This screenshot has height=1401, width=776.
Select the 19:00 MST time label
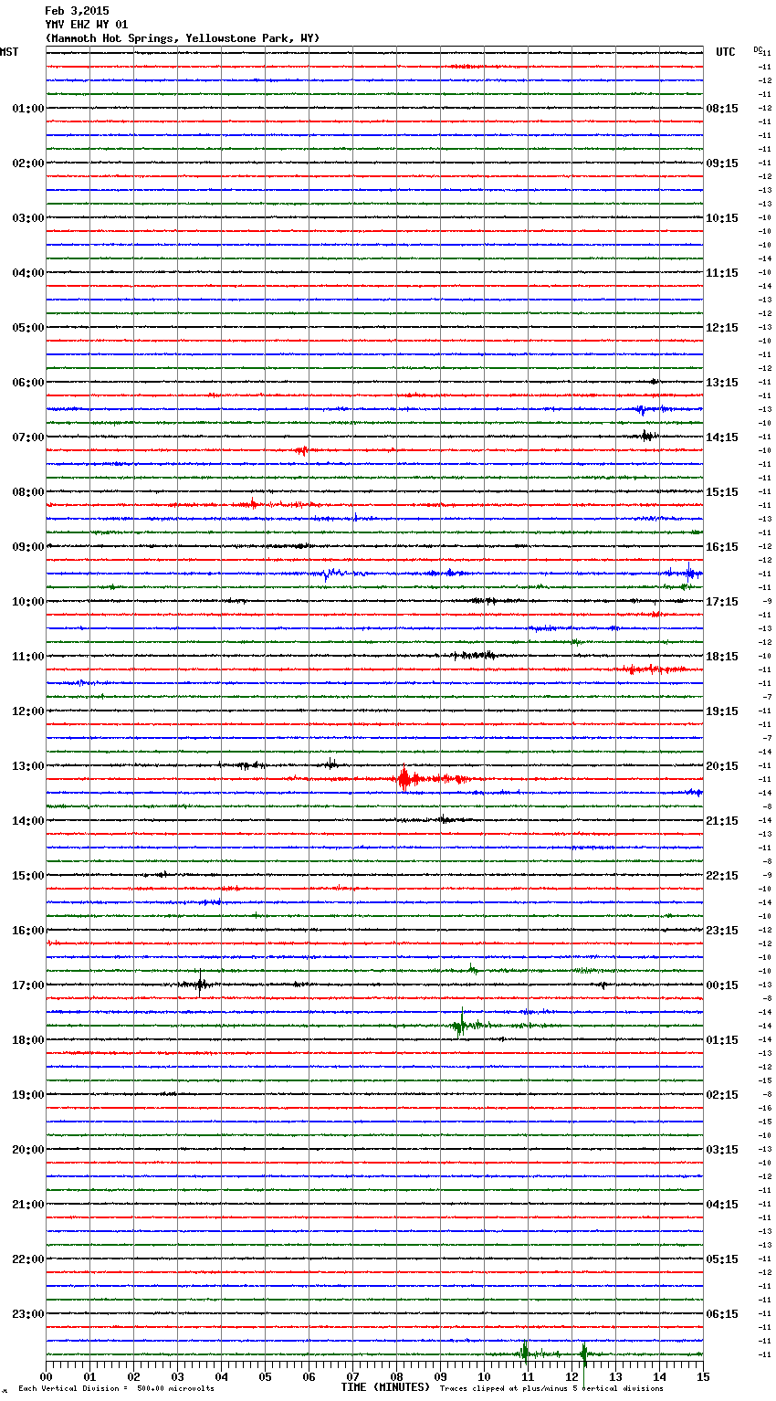coord(28,1095)
